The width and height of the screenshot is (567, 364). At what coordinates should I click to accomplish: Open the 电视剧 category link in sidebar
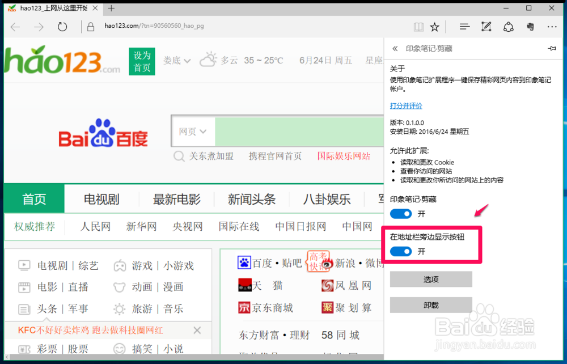coord(52,266)
